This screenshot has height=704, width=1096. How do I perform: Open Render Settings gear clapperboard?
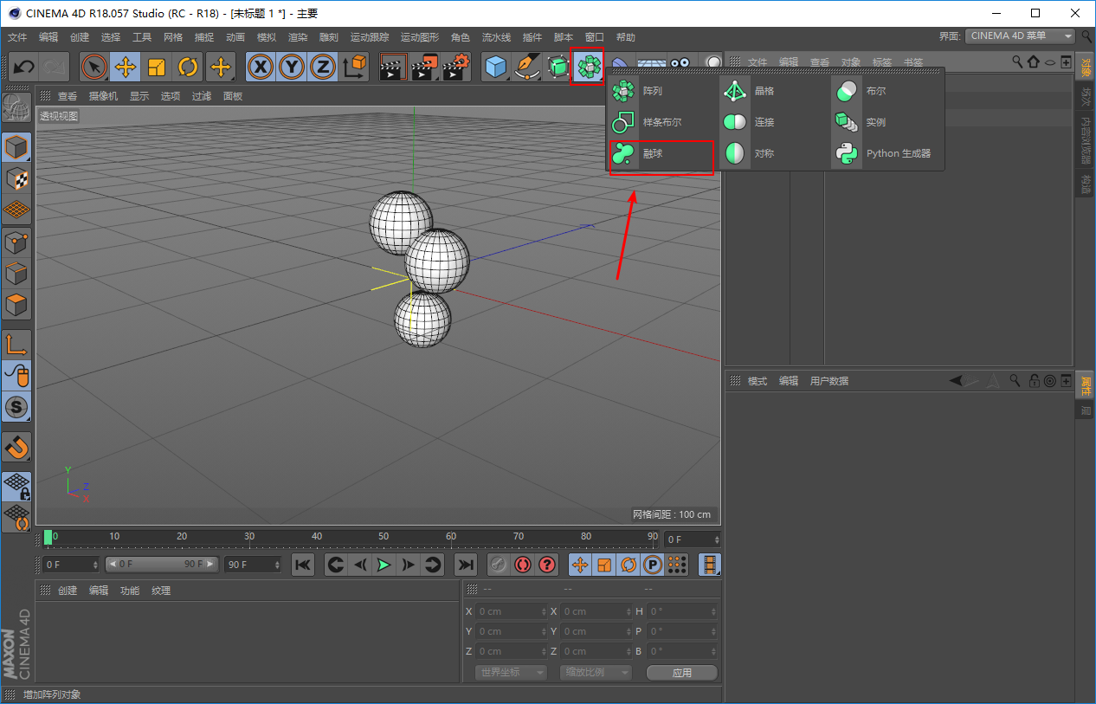point(456,67)
